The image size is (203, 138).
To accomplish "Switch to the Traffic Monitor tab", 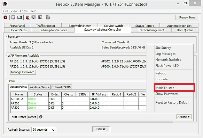I will point(46,25).
